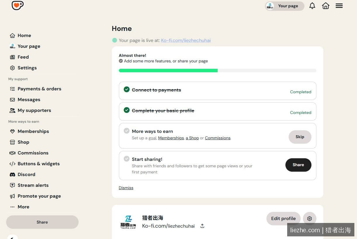
Task: Click the Ko-fi cup logo
Action: coord(18,5)
